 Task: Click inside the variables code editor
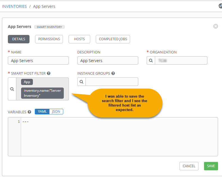click(x=119, y=137)
